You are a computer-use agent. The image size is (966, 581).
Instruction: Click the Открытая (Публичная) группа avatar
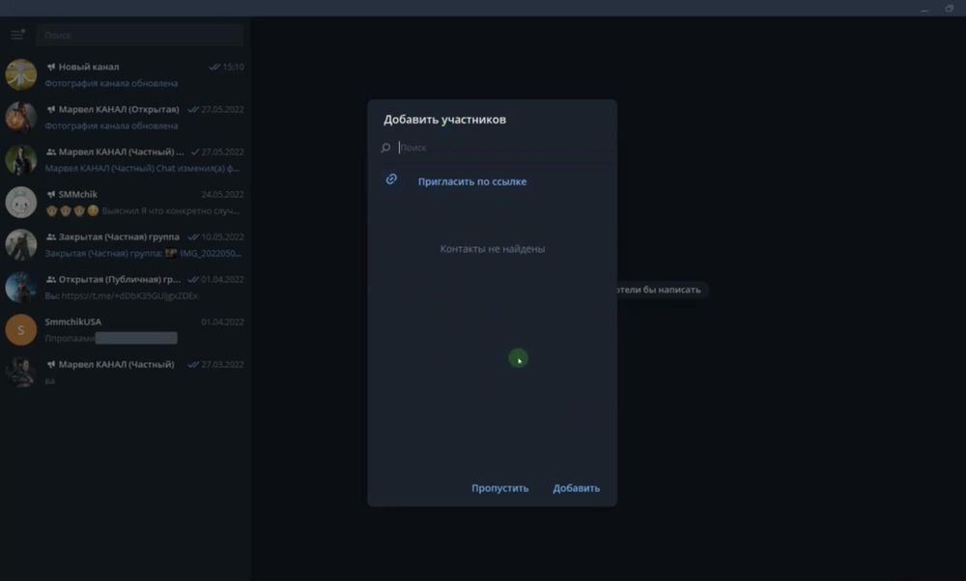point(20,287)
